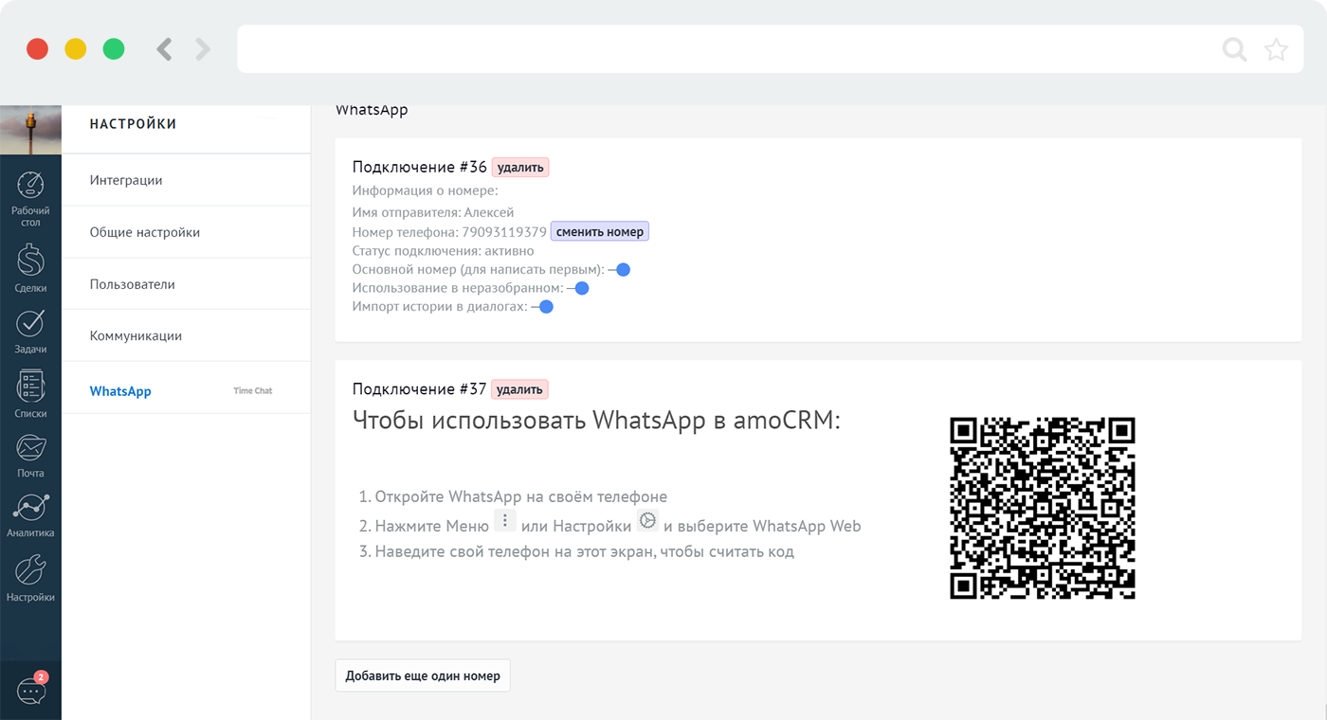Click Имя отправителя: Алексей text
1327x720 pixels.
coord(433,213)
